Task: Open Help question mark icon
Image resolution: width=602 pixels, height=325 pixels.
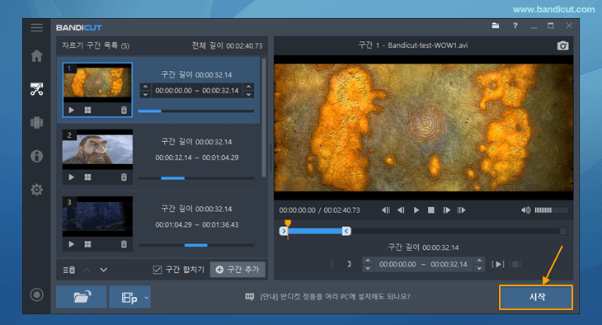Action: pos(515,26)
